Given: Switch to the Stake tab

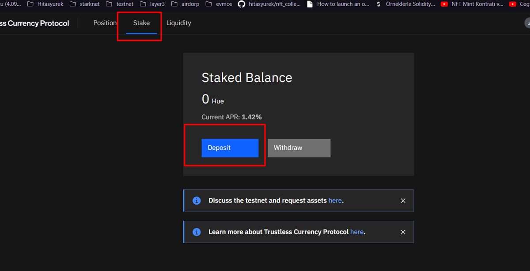Looking at the screenshot, I should pyautogui.click(x=141, y=23).
